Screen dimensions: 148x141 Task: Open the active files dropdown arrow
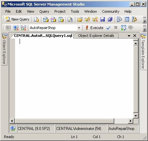(x=129, y=36)
